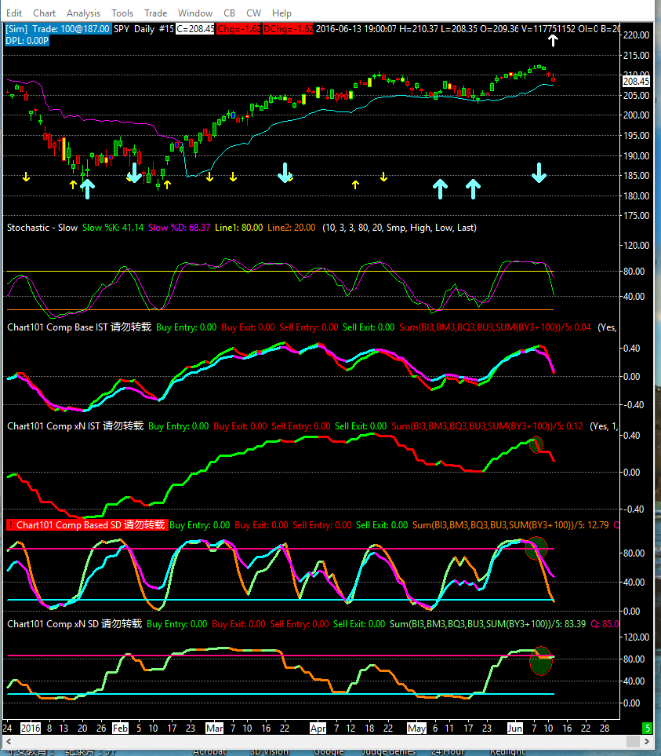
Task: Click the Stochastic - Slow study title
Action: click(x=42, y=228)
